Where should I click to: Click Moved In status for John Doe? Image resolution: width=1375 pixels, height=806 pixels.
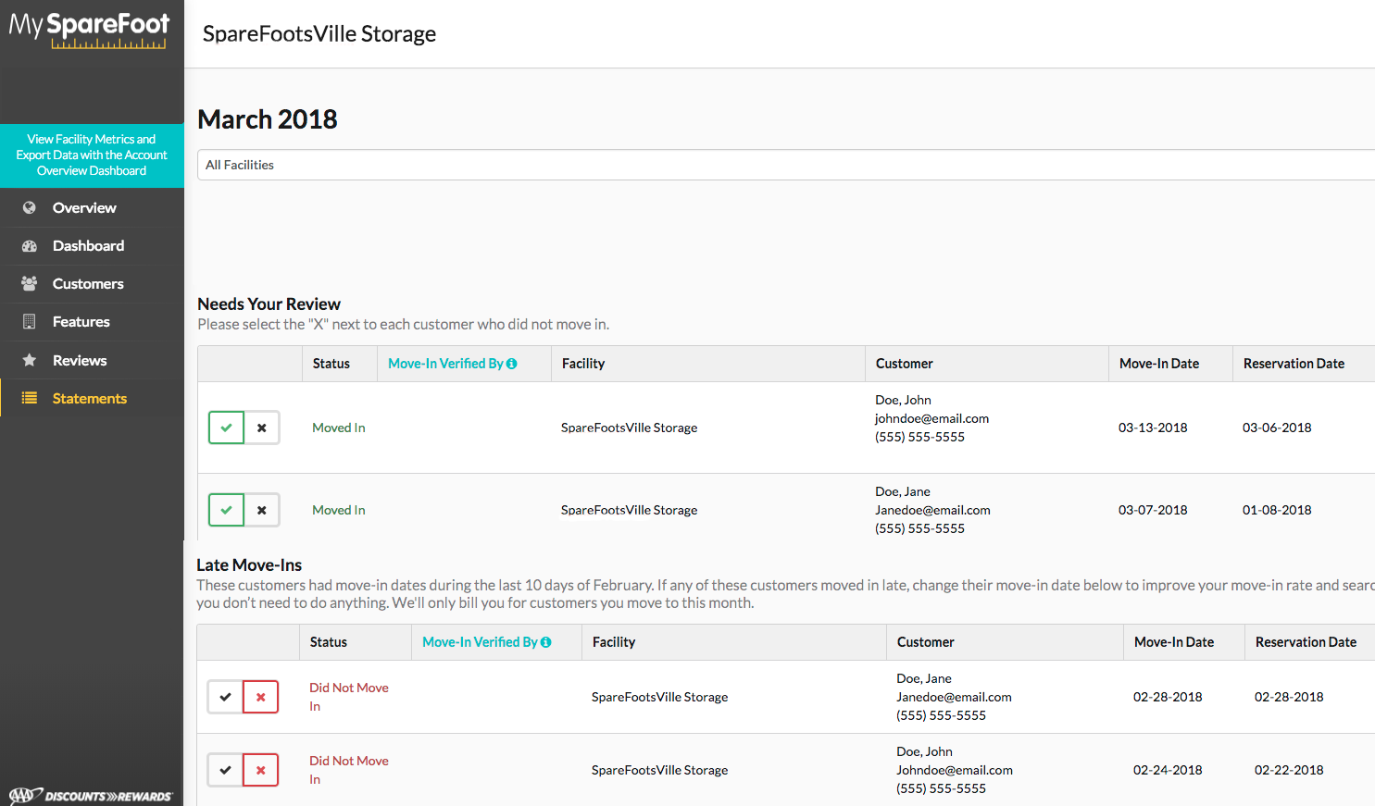click(x=339, y=428)
